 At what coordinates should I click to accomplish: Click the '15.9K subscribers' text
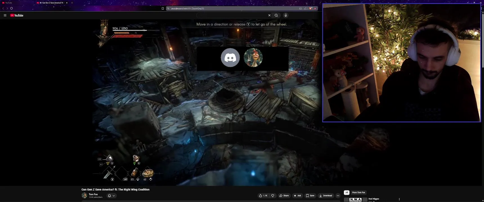(x=96, y=197)
